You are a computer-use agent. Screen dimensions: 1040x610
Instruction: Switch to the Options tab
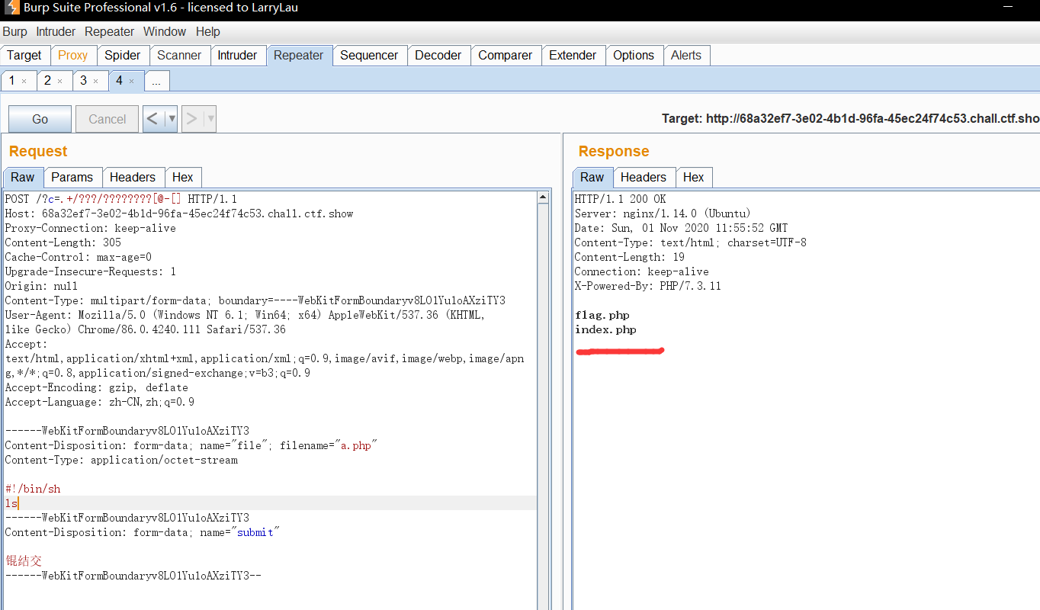pos(634,56)
